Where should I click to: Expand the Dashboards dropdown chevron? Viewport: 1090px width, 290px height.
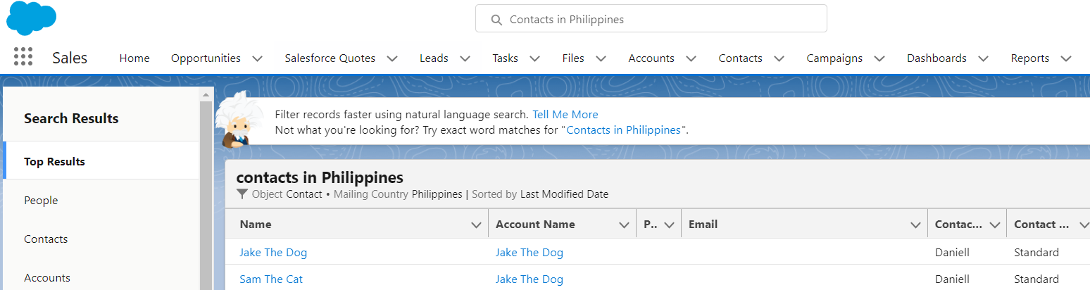983,58
